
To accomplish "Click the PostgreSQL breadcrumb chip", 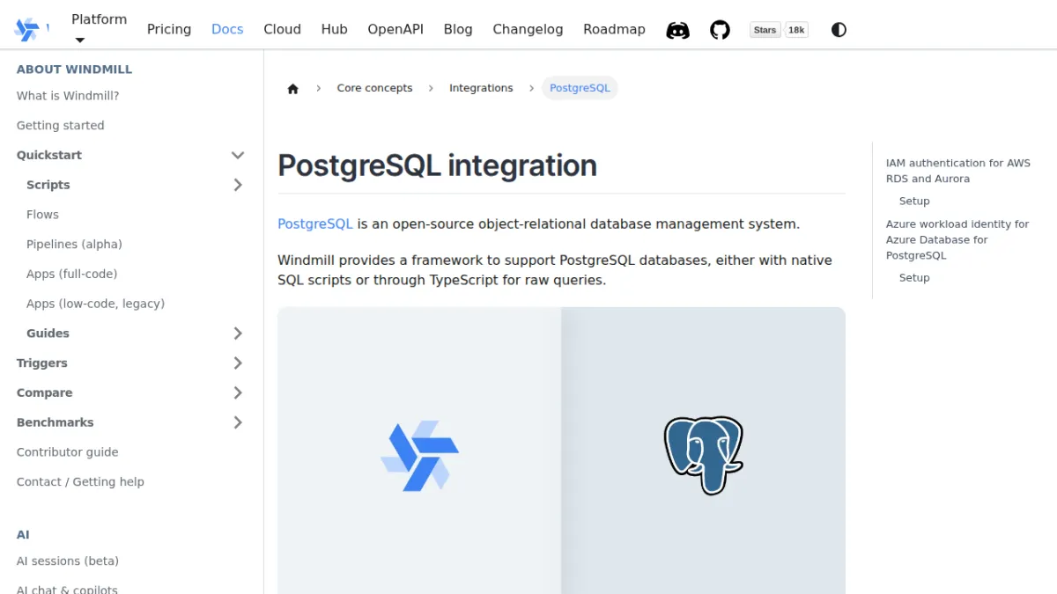I will coord(580,88).
